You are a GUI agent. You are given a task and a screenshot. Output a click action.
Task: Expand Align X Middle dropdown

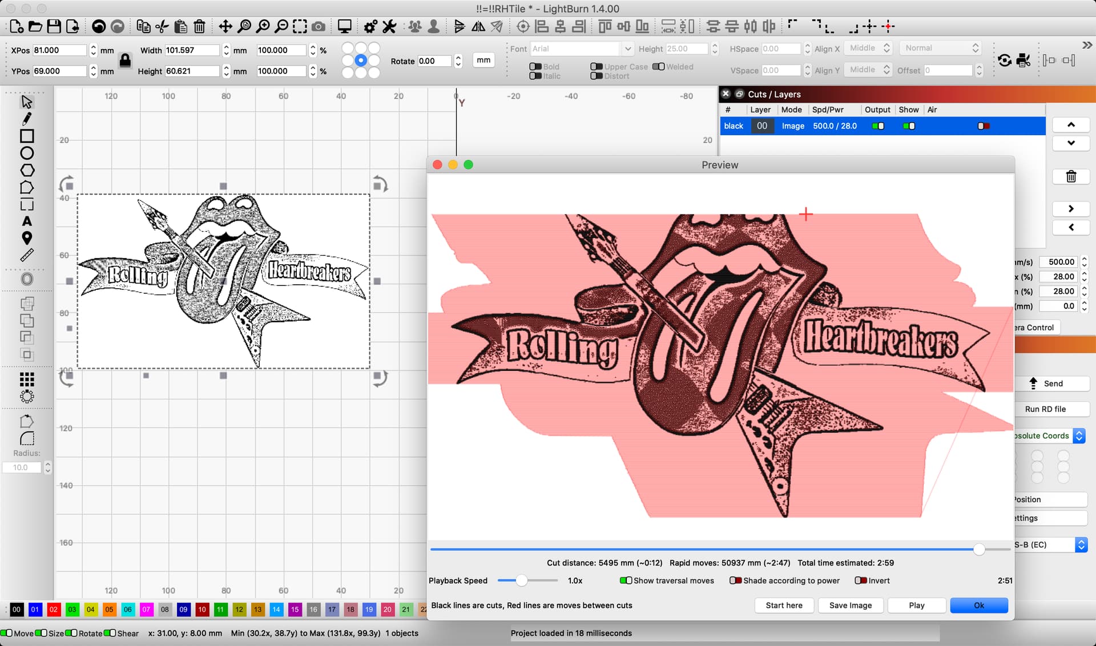pyautogui.click(x=888, y=48)
